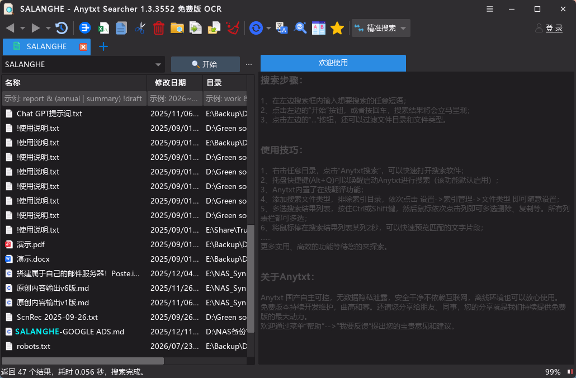Viewport: 576px width, 378px height.
Task: Click the blue document icon
Action: [121, 28]
